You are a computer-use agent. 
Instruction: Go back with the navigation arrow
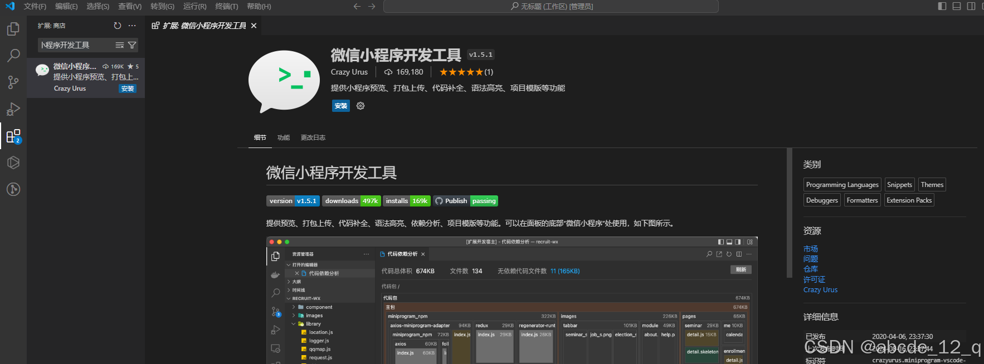[x=357, y=6]
